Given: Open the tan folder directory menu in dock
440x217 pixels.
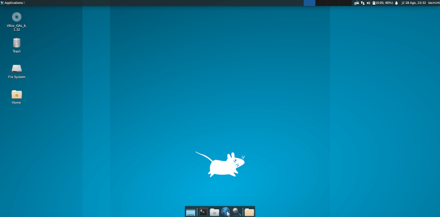Looking at the screenshot, I should click(x=249, y=212).
